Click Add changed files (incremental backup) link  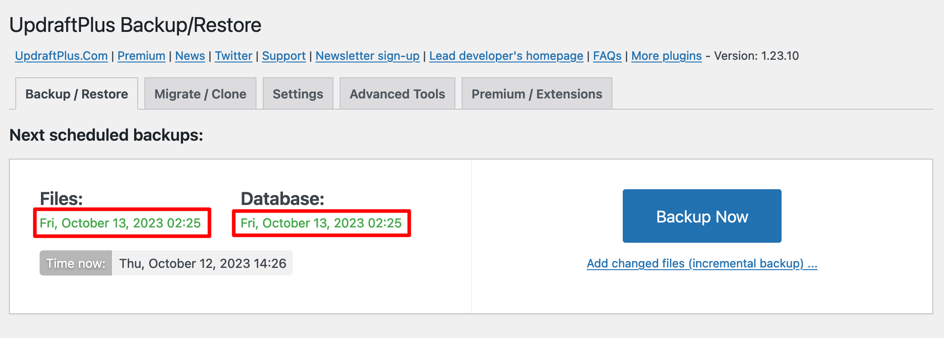[x=702, y=263]
